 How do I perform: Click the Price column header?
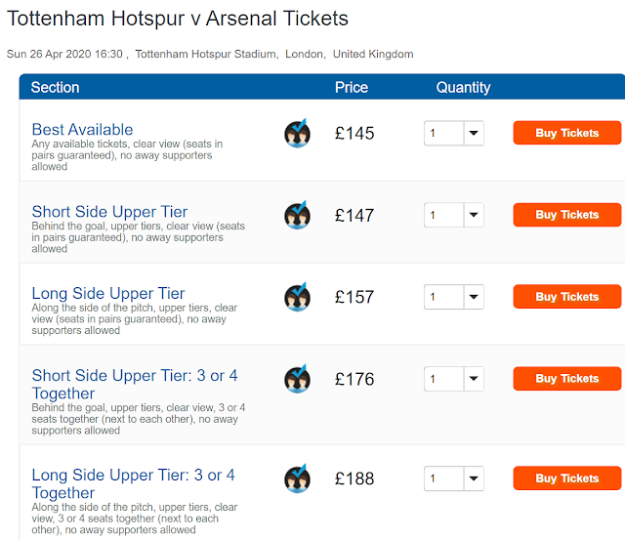click(352, 88)
